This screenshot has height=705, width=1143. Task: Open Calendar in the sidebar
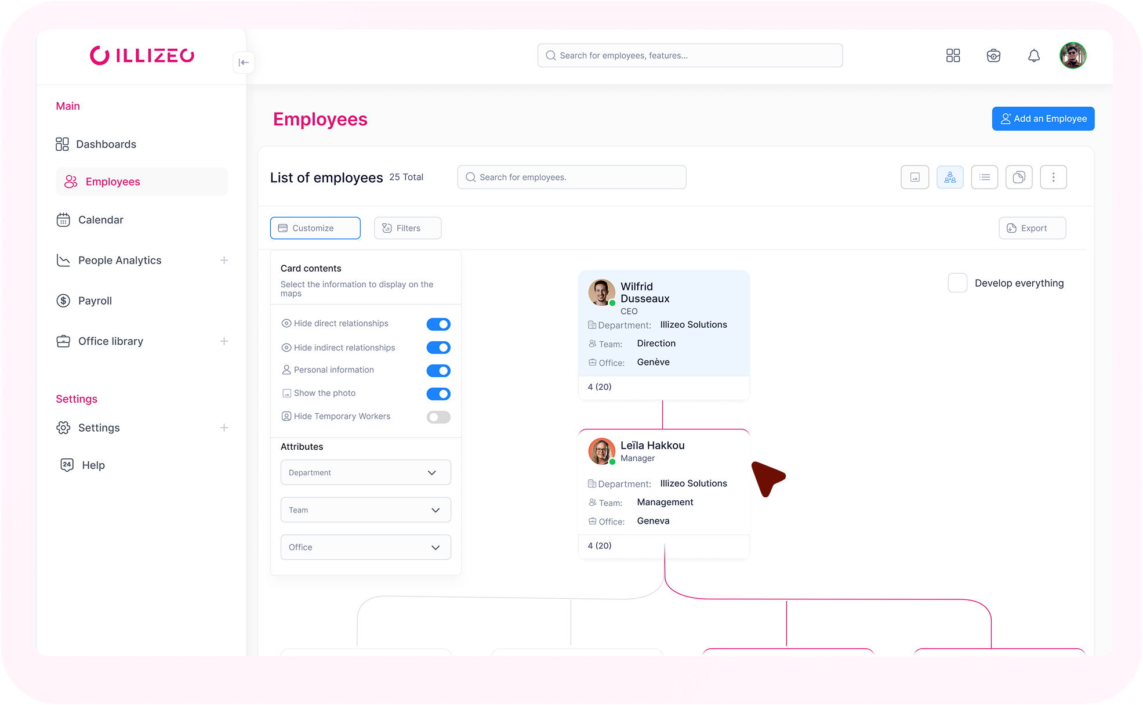pyautogui.click(x=100, y=220)
